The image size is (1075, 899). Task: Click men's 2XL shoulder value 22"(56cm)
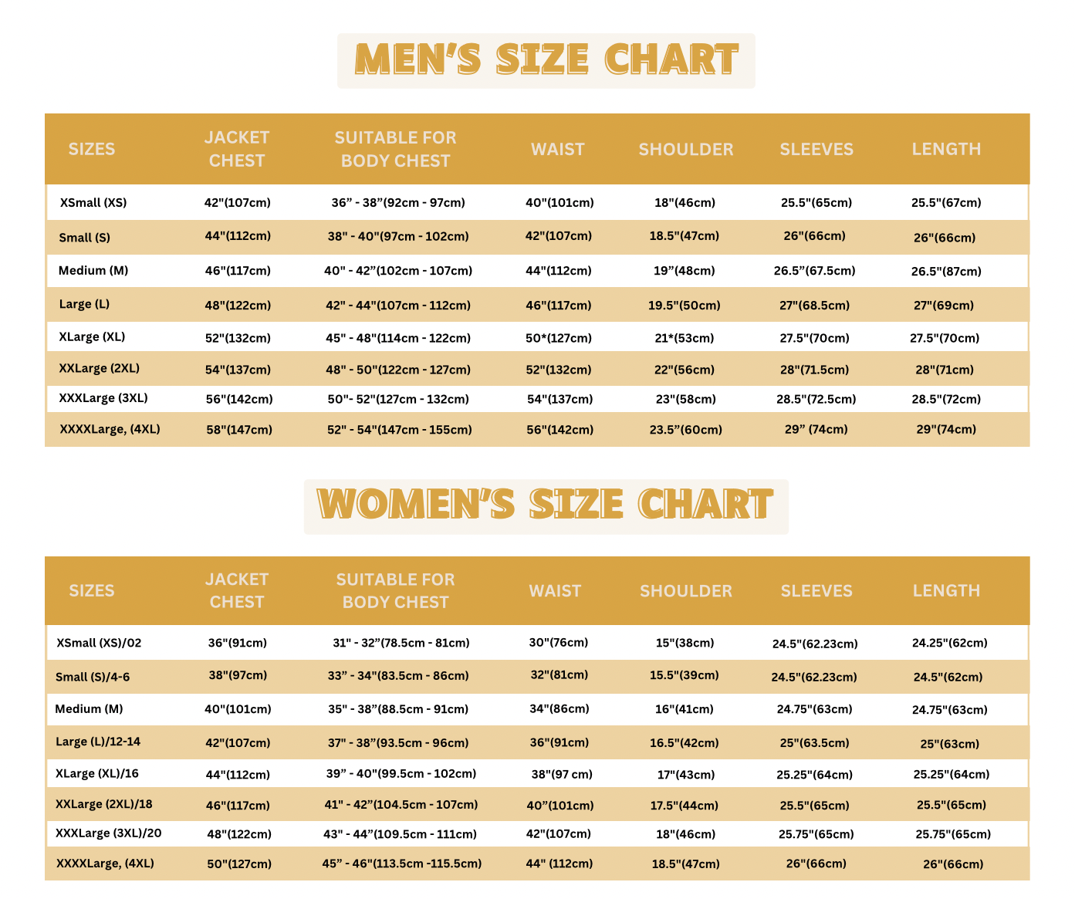(x=685, y=370)
